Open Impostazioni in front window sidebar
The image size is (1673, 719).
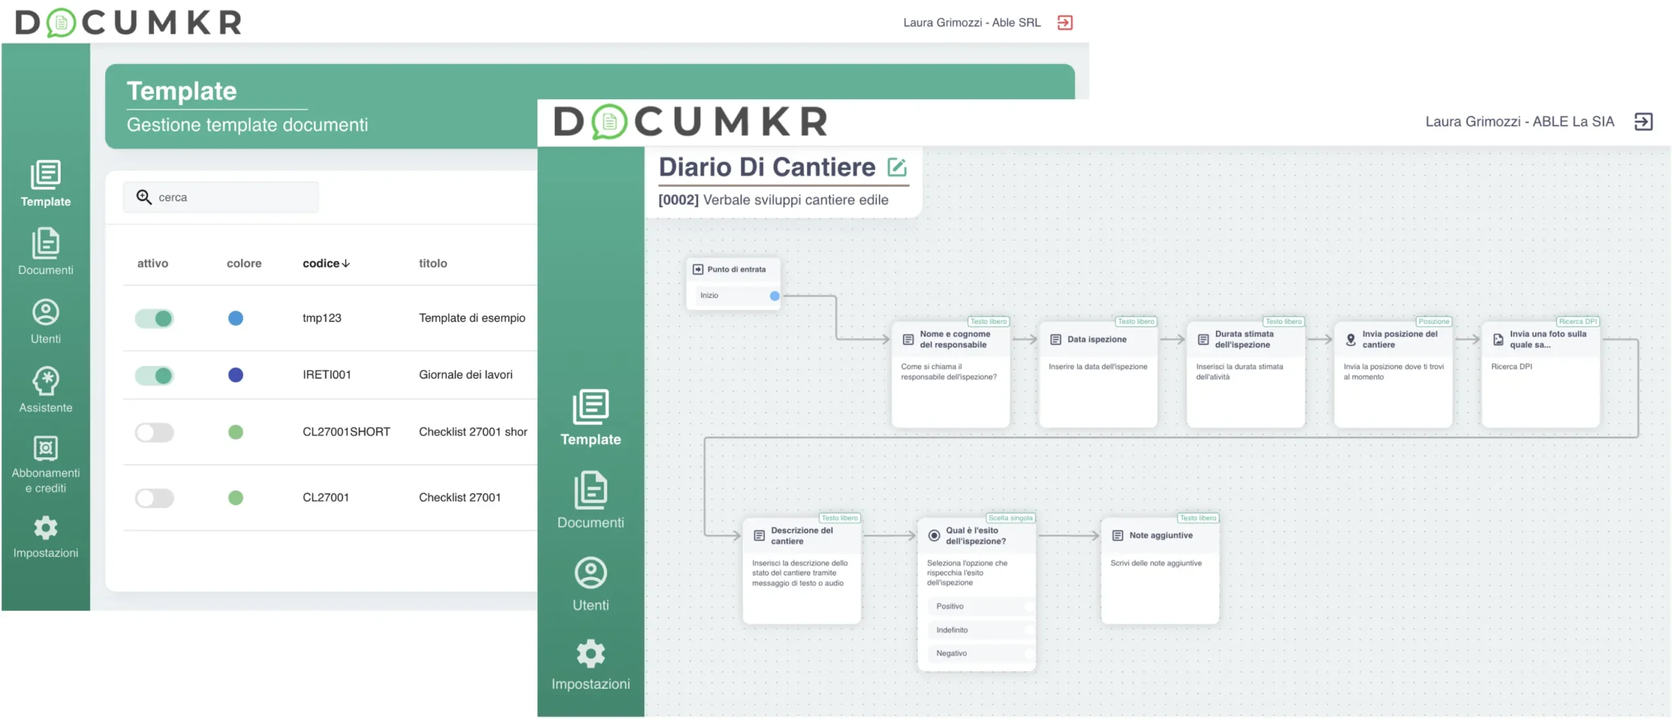591,665
